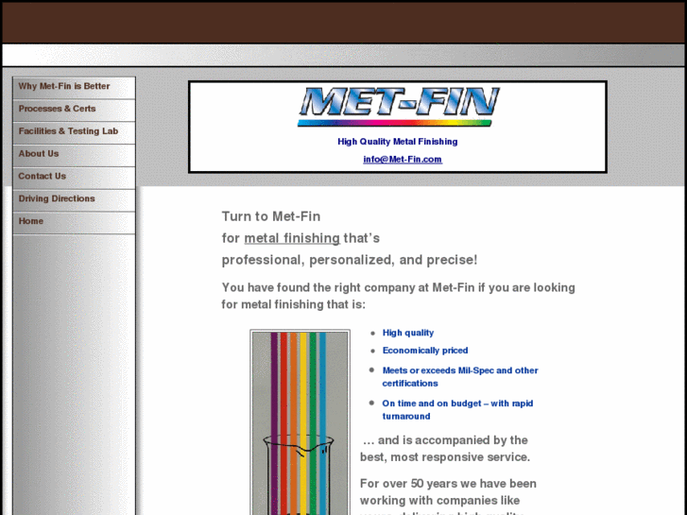Image resolution: width=687 pixels, height=515 pixels.
Task: Go to Home in the sidebar
Action: click(74, 222)
